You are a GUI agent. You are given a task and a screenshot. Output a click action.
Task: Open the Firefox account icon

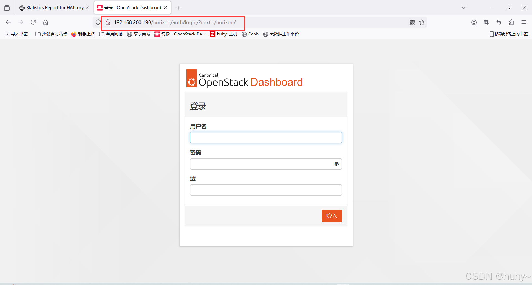[474, 22]
